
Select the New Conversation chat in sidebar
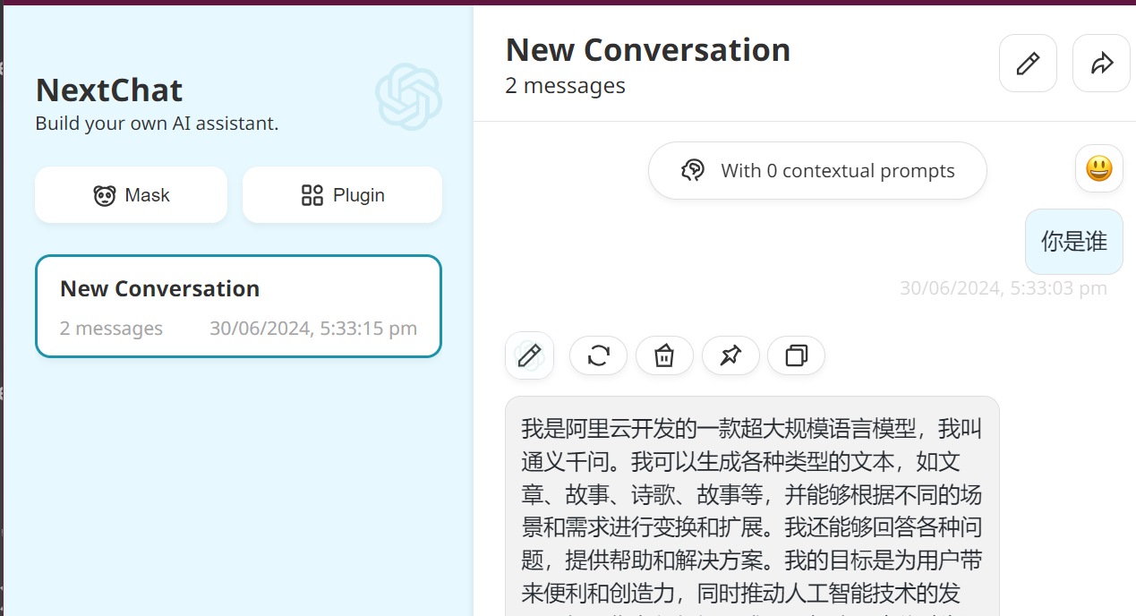(238, 307)
